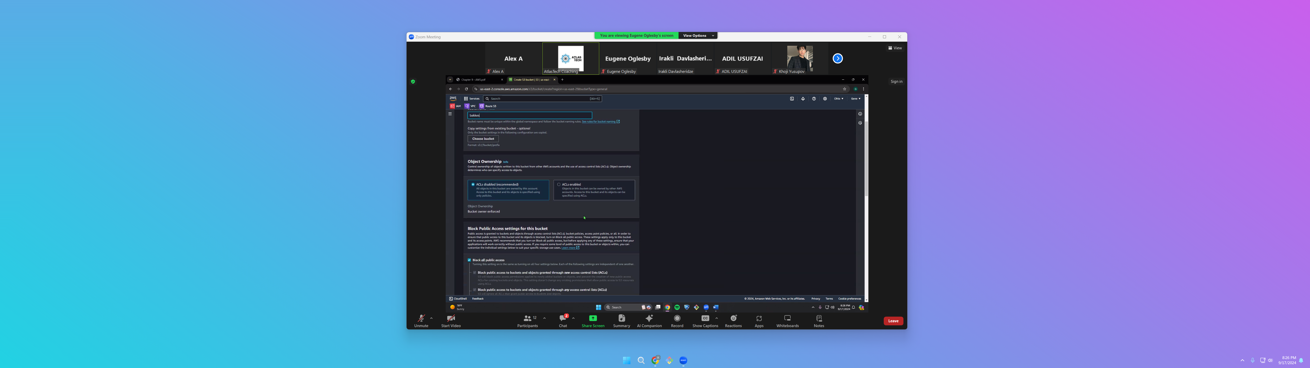The width and height of the screenshot is (1310, 368).
Task: Open the Chat panel
Action: pos(562,318)
